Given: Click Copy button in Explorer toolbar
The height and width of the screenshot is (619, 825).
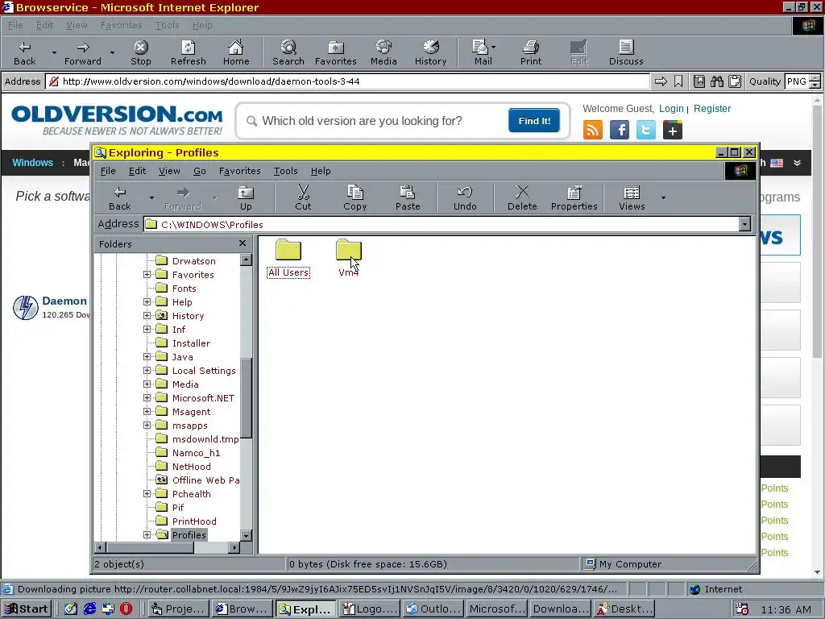Looking at the screenshot, I should coord(355,198).
